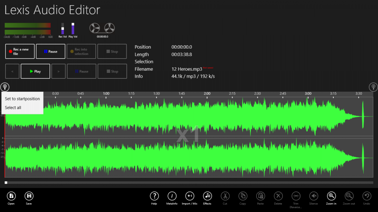Choose Select all from the menu

point(13,107)
